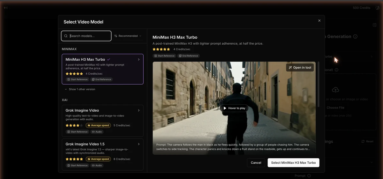This screenshot has width=383, height=179.
Task: Click the 5 Credits/sec text on Grok Imagine Video
Action: tap(122, 125)
